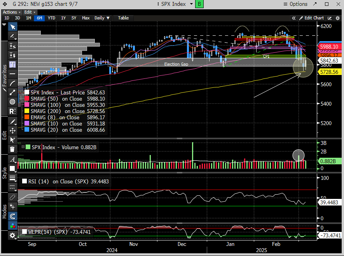The image size is (344, 256).
Task: Select the arc drawing tool
Action: [12, 83]
